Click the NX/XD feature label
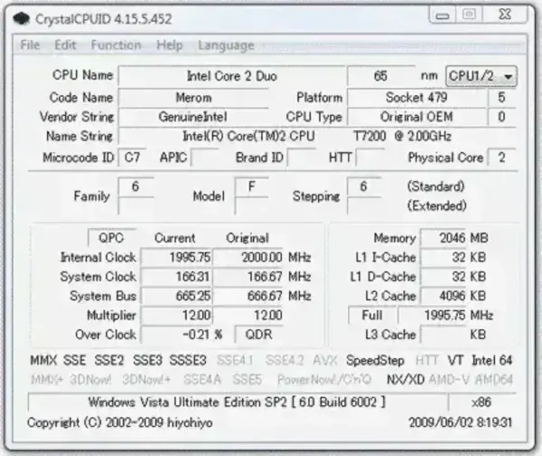This screenshot has width=542, height=456. (406, 380)
